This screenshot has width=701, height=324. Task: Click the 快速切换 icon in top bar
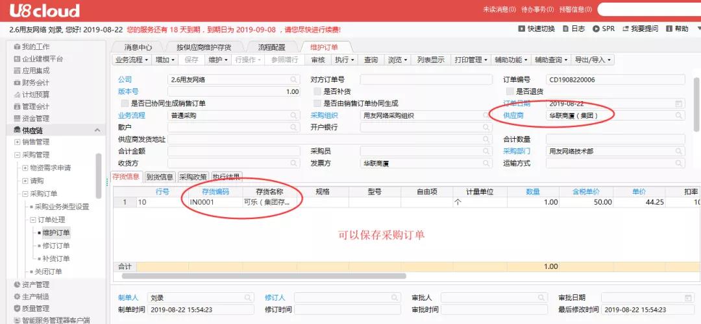(x=522, y=29)
